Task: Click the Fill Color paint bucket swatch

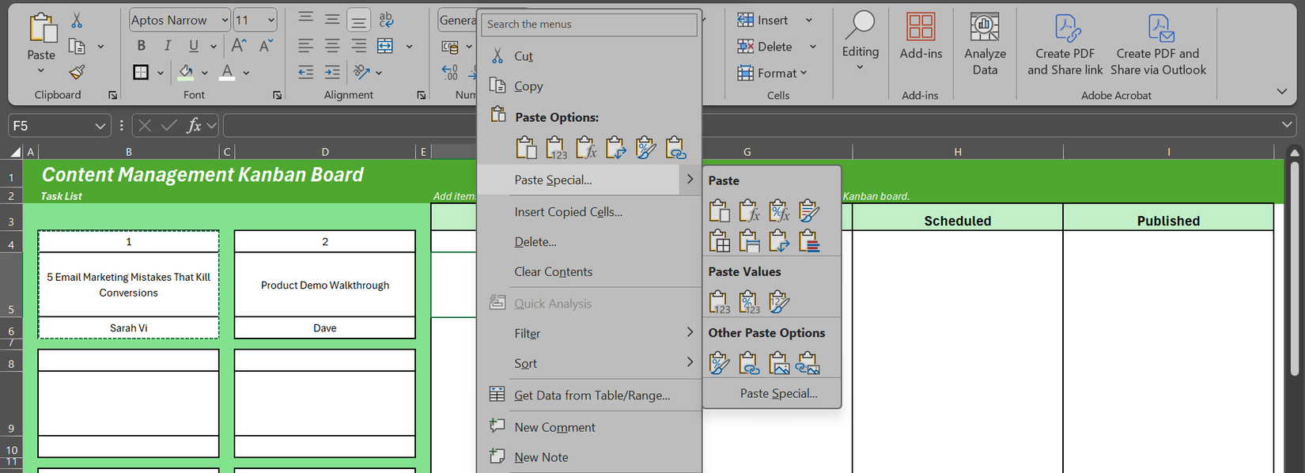Action: pos(186,73)
